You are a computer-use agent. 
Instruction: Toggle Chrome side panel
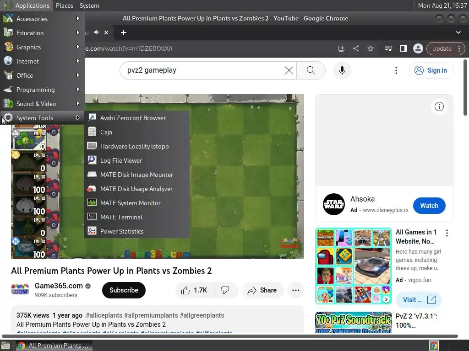tap(403, 48)
